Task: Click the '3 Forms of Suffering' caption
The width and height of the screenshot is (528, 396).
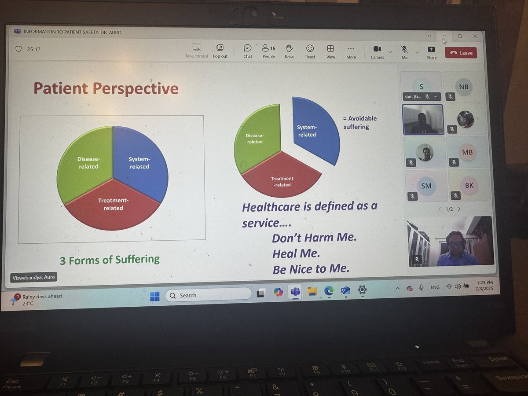Action: [110, 260]
